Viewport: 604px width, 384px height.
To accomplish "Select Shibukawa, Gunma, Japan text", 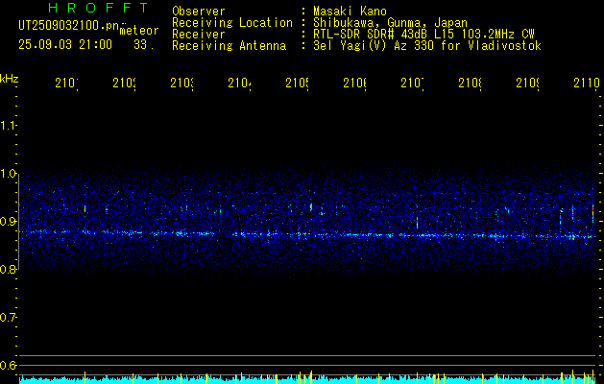I will (x=390, y=23).
